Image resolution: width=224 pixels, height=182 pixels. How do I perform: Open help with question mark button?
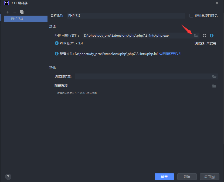coord(8,177)
